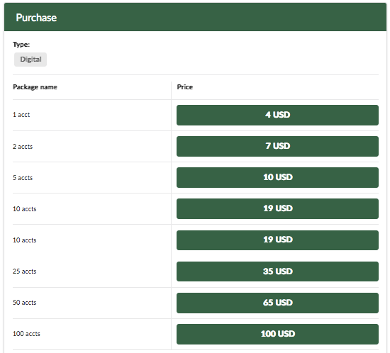The image size is (390, 353).
Task: Click the Package name column header
Action: (x=35, y=87)
